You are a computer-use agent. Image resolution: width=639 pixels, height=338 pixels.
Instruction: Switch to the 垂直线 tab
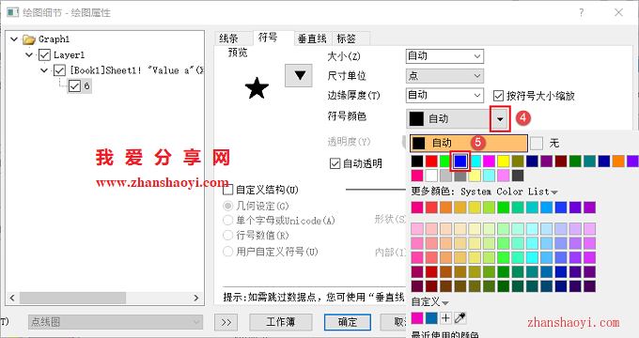(312, 38)
